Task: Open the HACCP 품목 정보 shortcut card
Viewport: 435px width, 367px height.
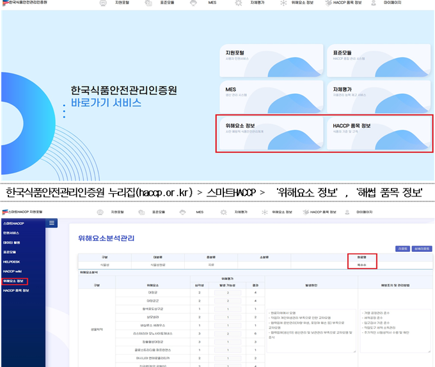Action: 379,134
